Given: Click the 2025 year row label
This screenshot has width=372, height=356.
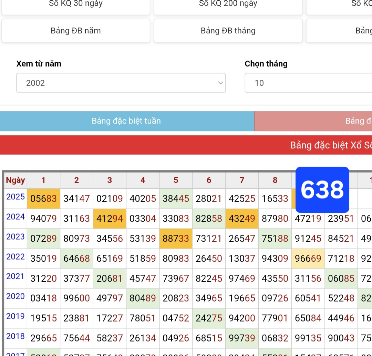Looking at the screenshot, I should (15, 197).
